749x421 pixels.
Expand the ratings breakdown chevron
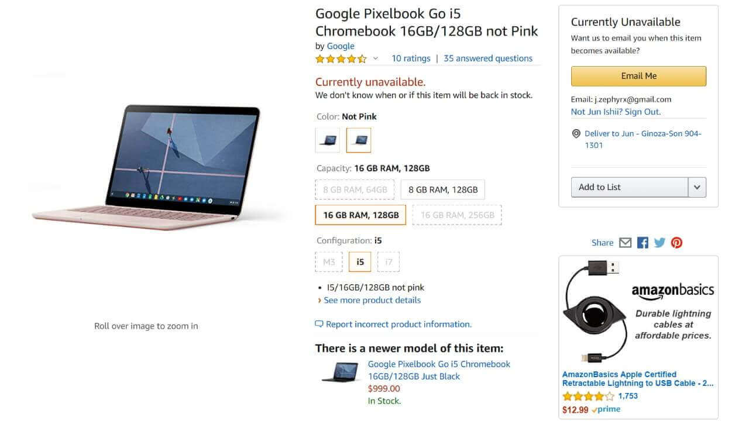376,58
